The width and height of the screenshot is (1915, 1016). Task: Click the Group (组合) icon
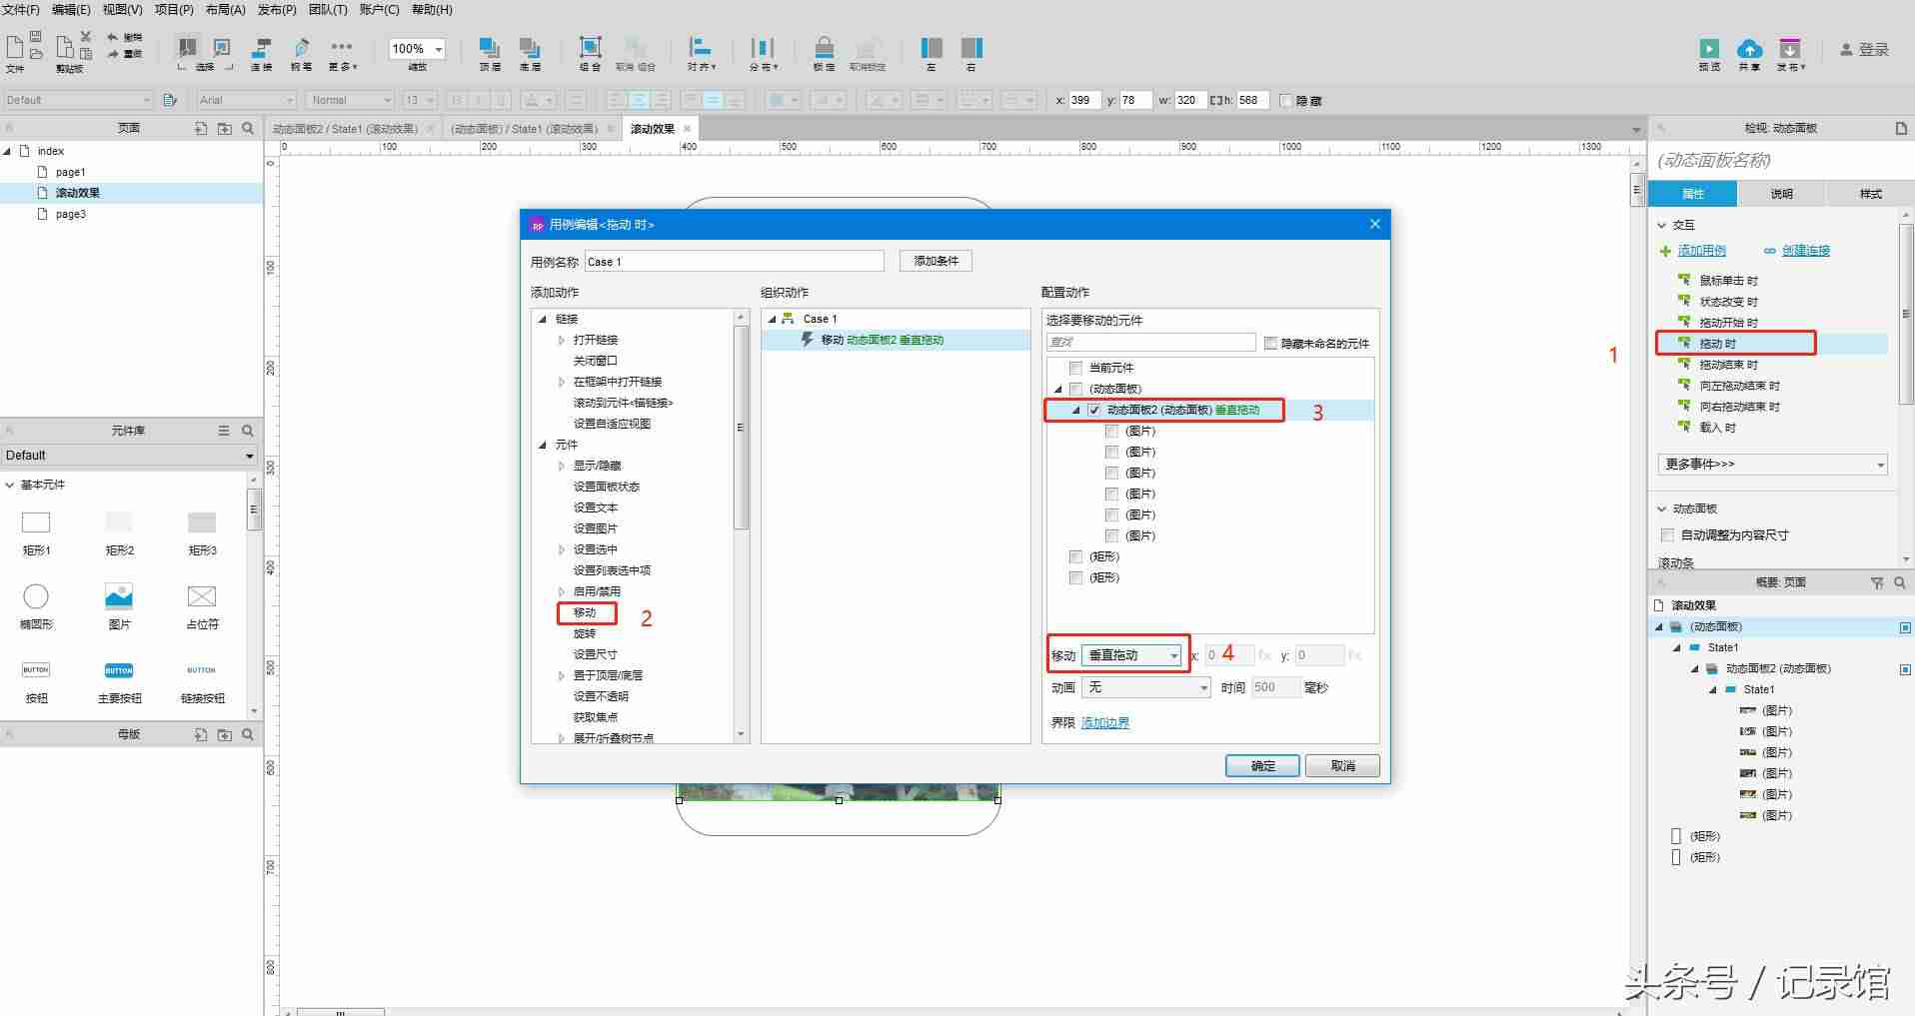click(x=590, y=48)
